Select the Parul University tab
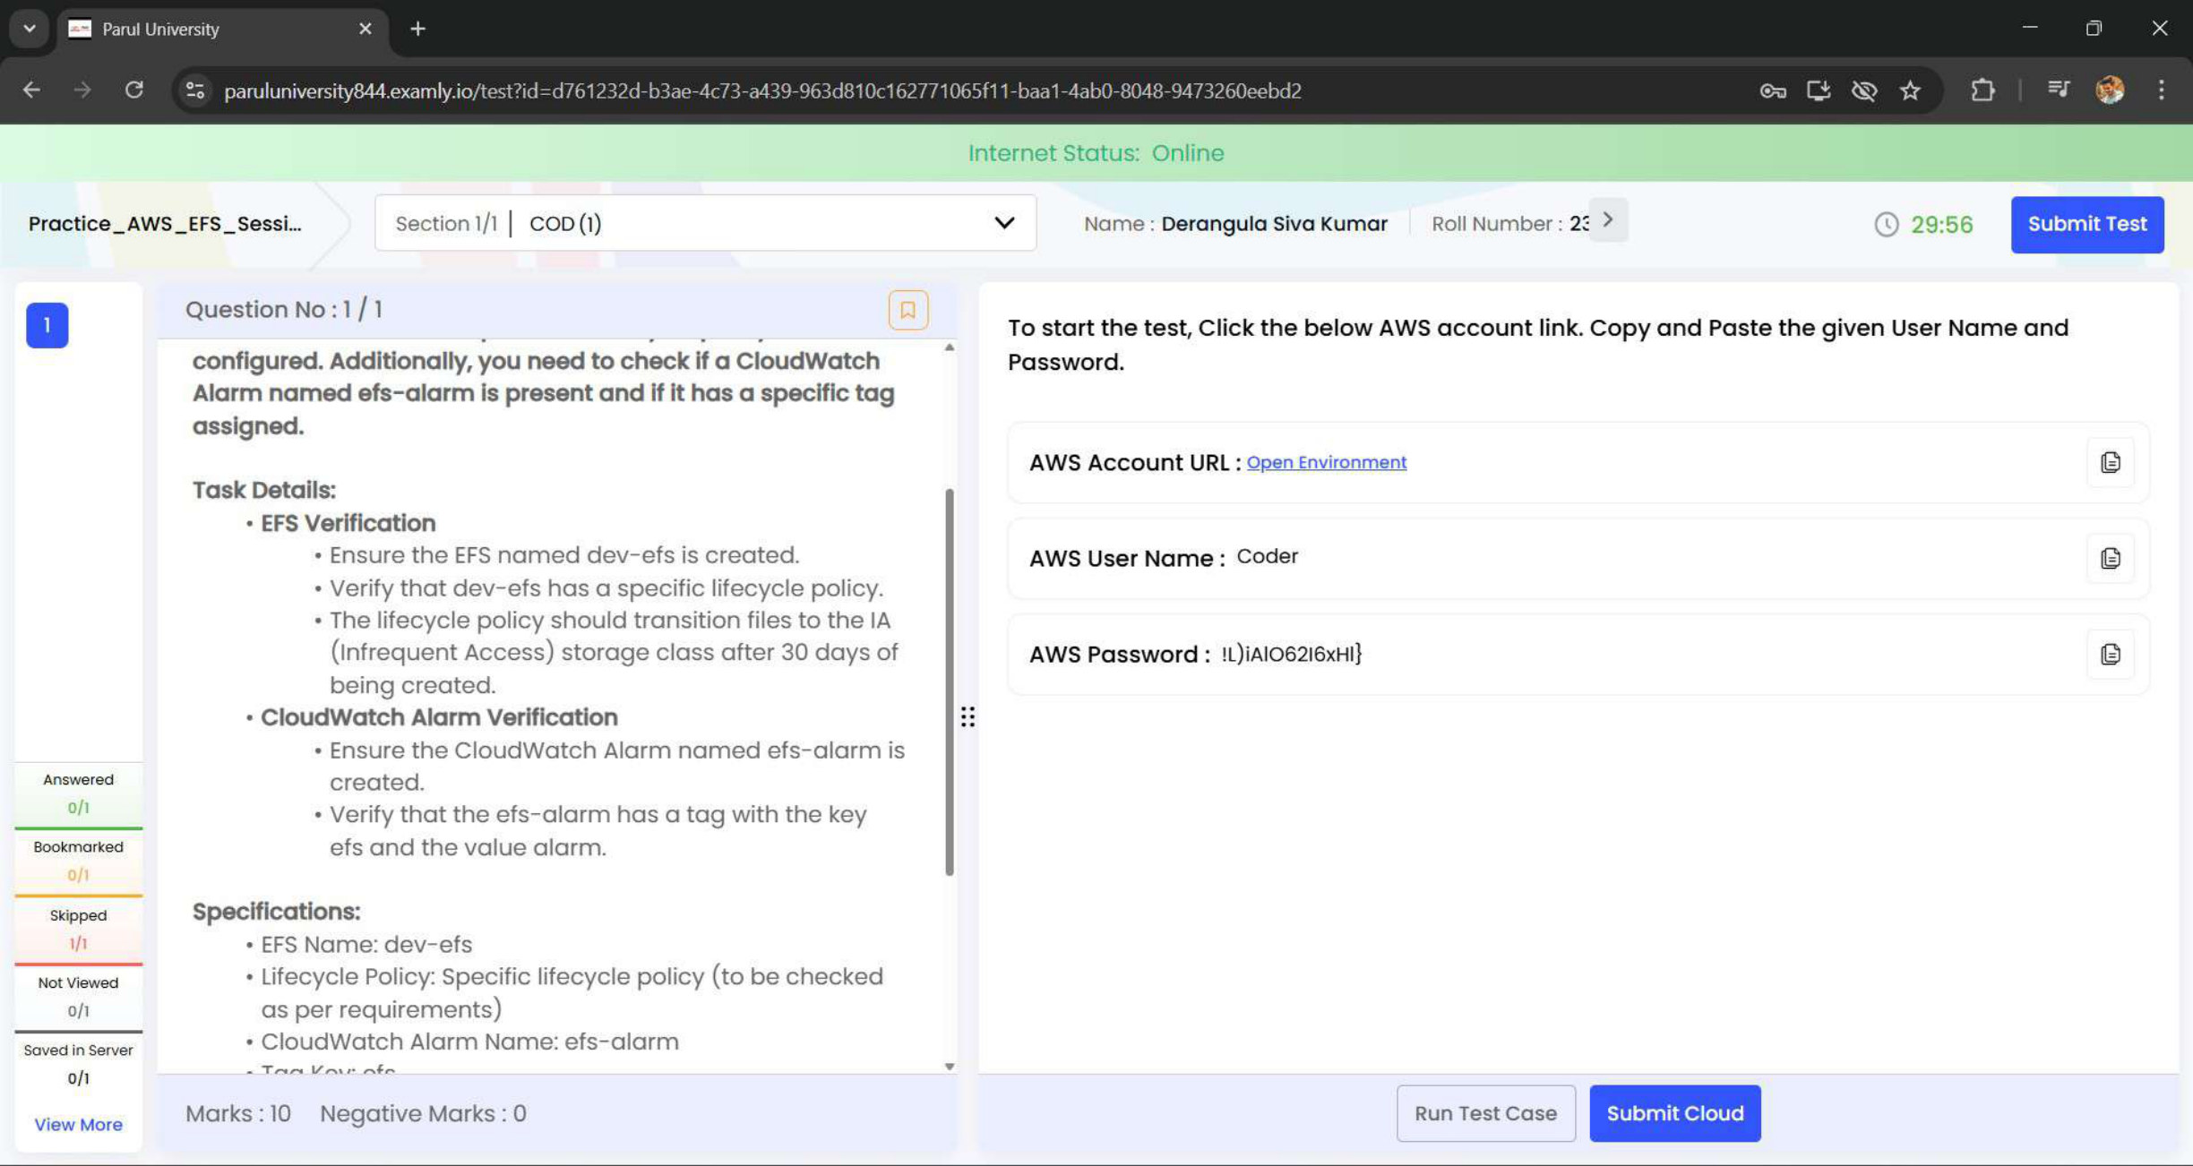Viewport: 2193px width, 1166px height. [x=224, y=29]
